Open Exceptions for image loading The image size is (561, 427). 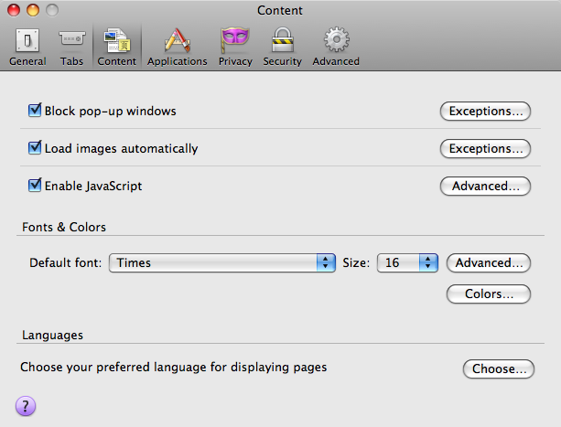click(485, 148)
